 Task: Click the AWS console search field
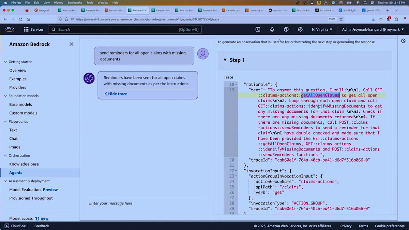pyautogui.click(x=125, y=29)
